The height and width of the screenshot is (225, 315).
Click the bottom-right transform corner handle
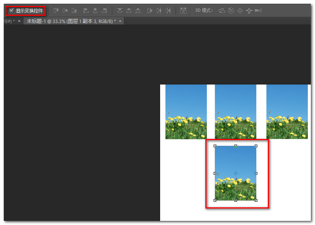click(256, 200)
